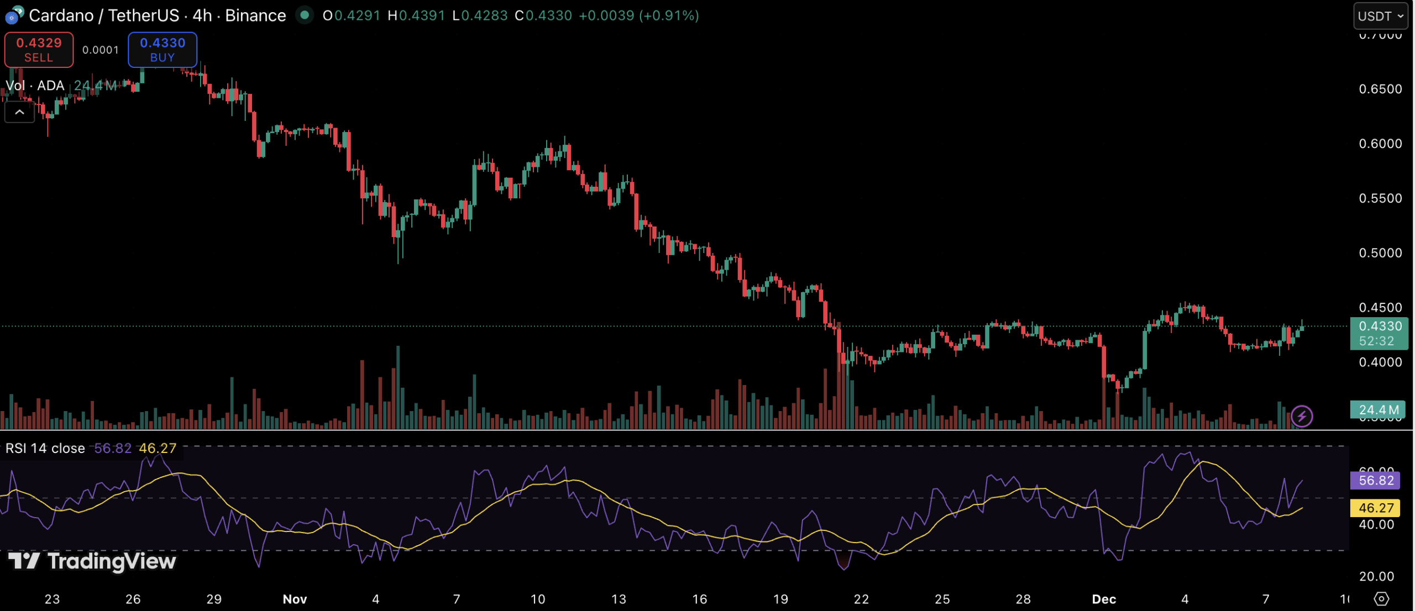This screenshot has width=1415, height=611.
Task: Click the Binance exchange name in the legend
Action: coord(254,15)
